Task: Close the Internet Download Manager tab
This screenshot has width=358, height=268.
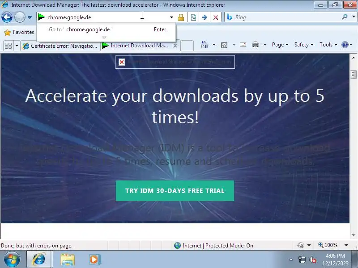Action: coord(175,46)
